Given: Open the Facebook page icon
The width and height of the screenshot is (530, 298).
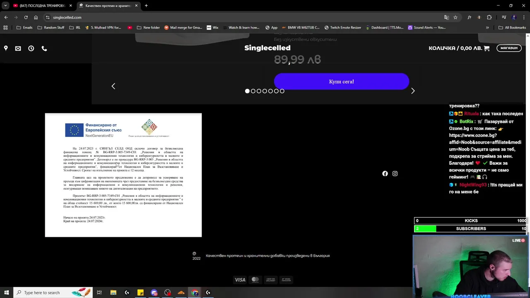Looking at the screenshot, I should [385, 173].
